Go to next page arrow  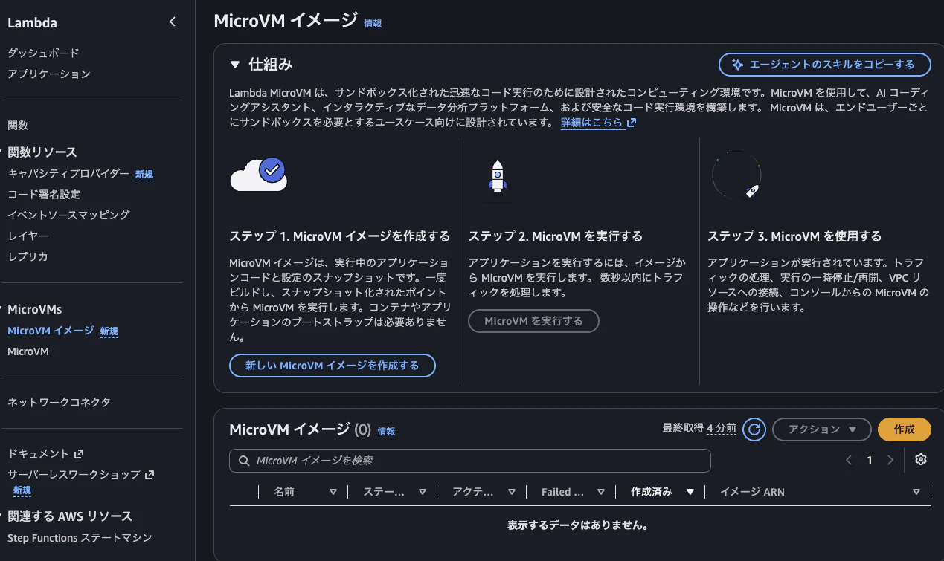click(x=890, y=461)
